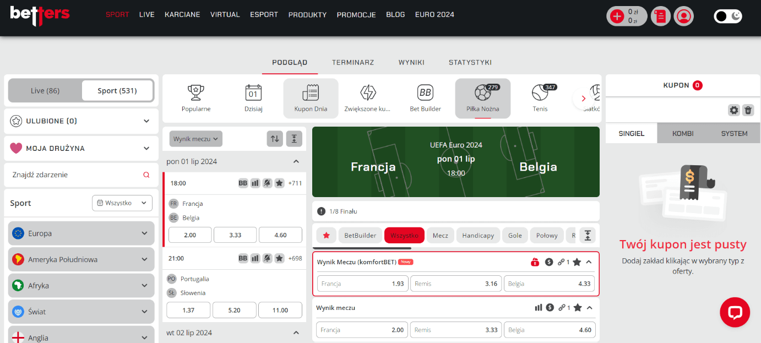Expand the Ameryka Południowa region
The height and width of the screenshot is (343, 761).
coord(81,259)
